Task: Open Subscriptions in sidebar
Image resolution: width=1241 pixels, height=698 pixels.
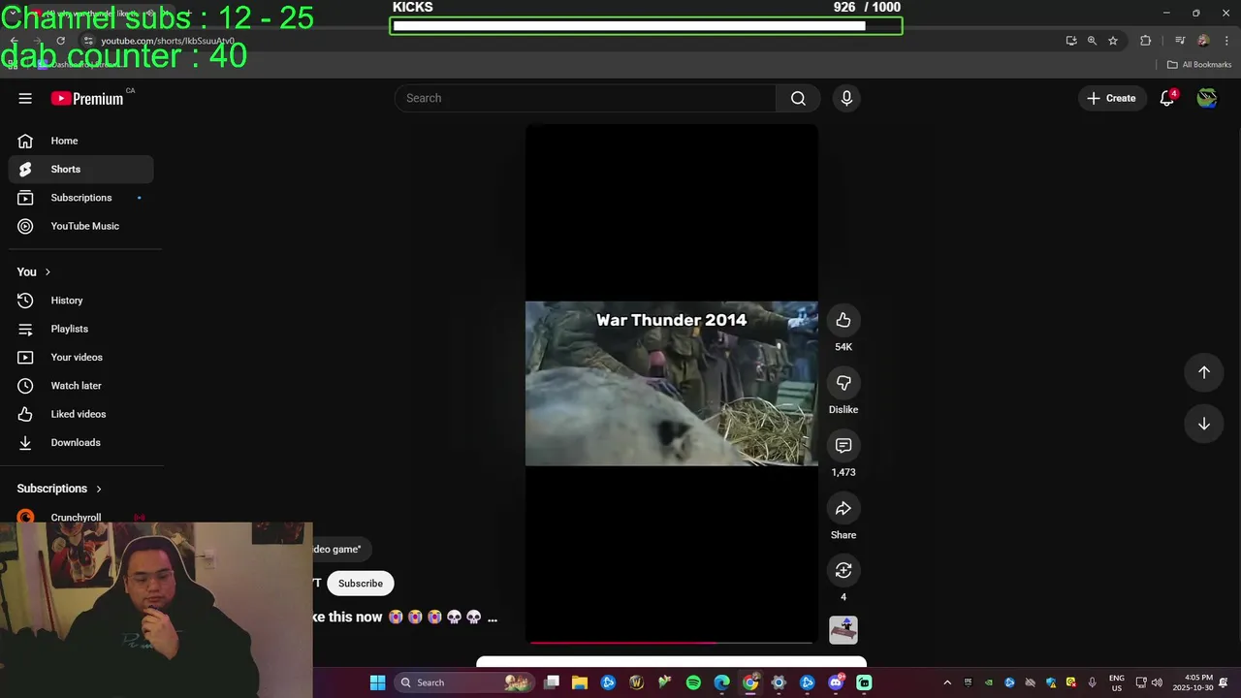Action: tap(81, 198)
